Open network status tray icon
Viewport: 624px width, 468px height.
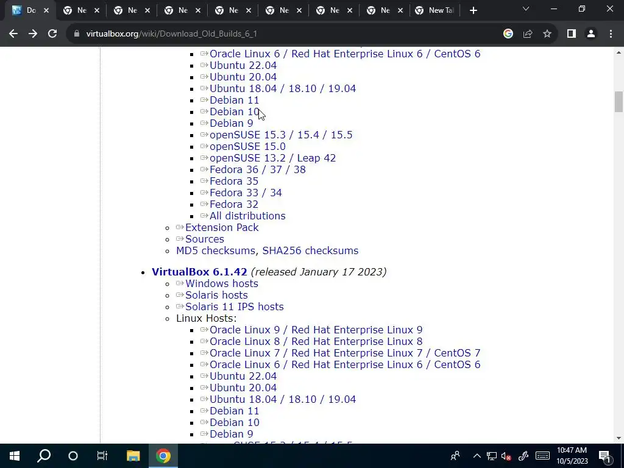tap(492, 456)
